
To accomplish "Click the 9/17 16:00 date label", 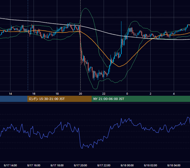I will tap(34, 165).
